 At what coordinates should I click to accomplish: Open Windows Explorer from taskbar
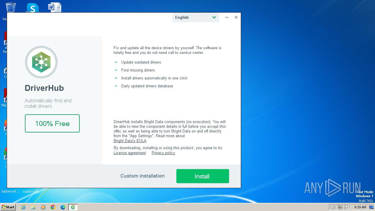pos(33,207)
